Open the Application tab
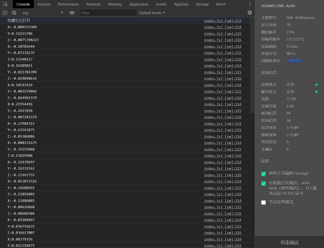Screen dimensions: 324x248 click(139, 4)
